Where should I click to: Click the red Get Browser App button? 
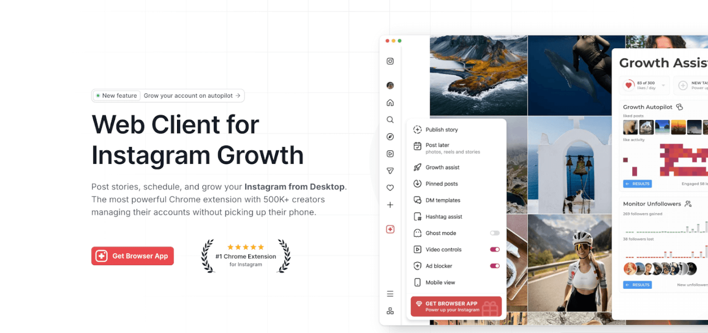click(x=132, y=256)
